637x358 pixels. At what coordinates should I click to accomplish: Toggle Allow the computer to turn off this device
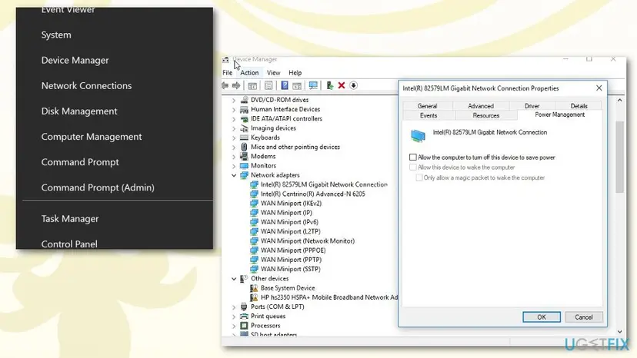(x=413, y=157)
